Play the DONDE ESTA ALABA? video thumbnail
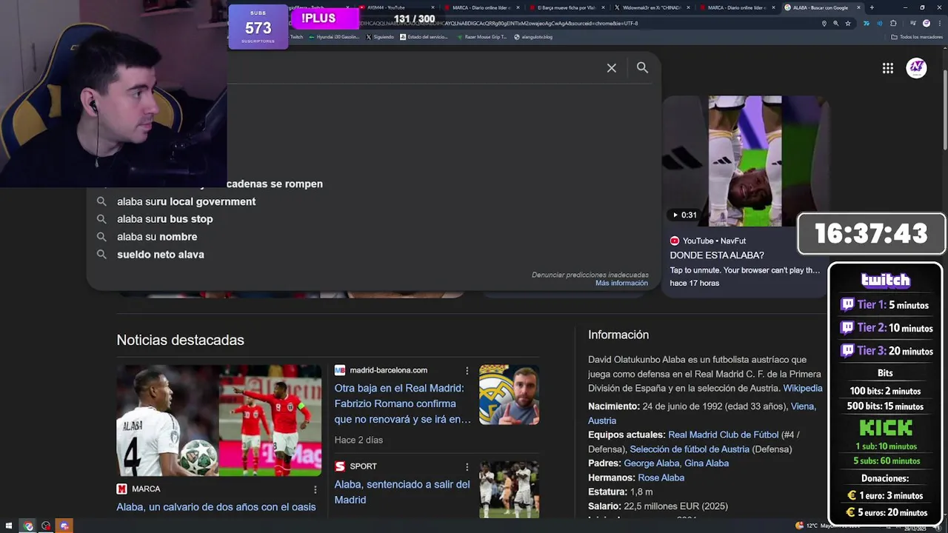This screenshot has height=533, width=948. pos(744,161)
